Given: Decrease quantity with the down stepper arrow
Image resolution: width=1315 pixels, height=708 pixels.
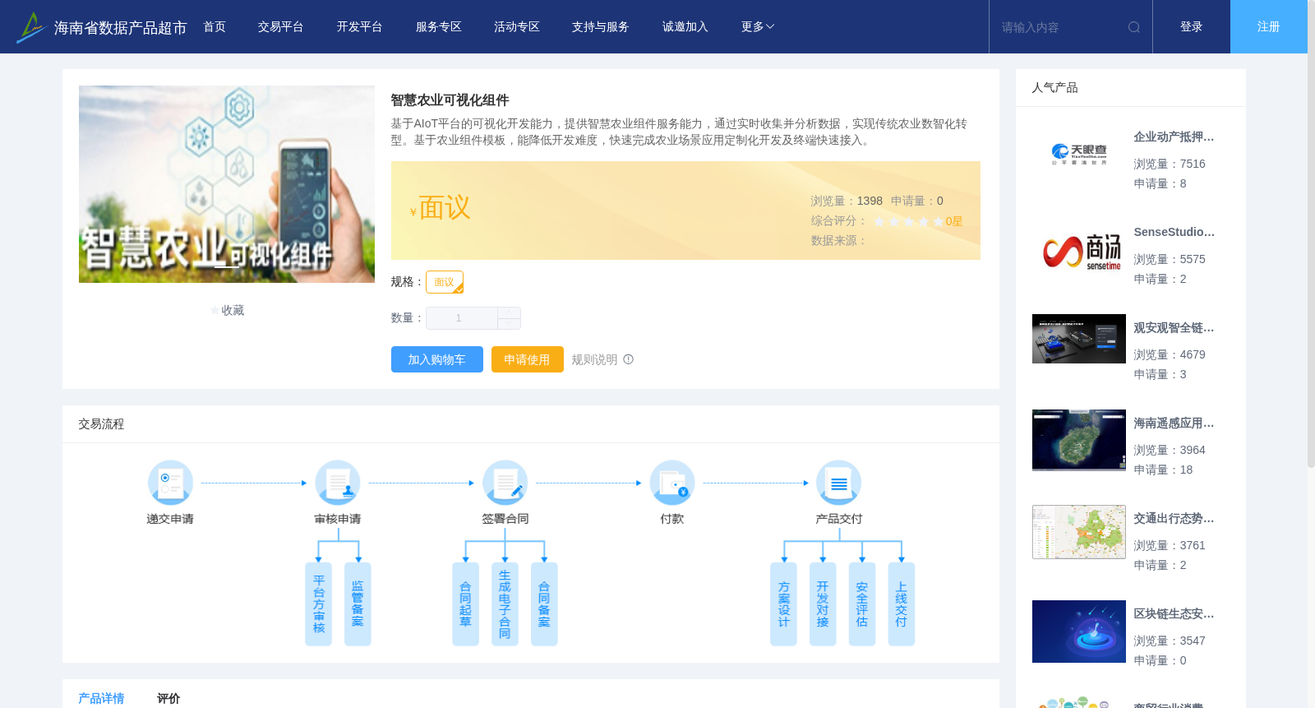Looking at the screenshot, I should pos(509,324).
